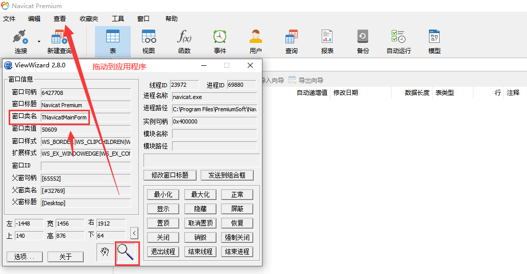
Task: Open the 收藏夹 menu
Action: click(x=89, y=19)
